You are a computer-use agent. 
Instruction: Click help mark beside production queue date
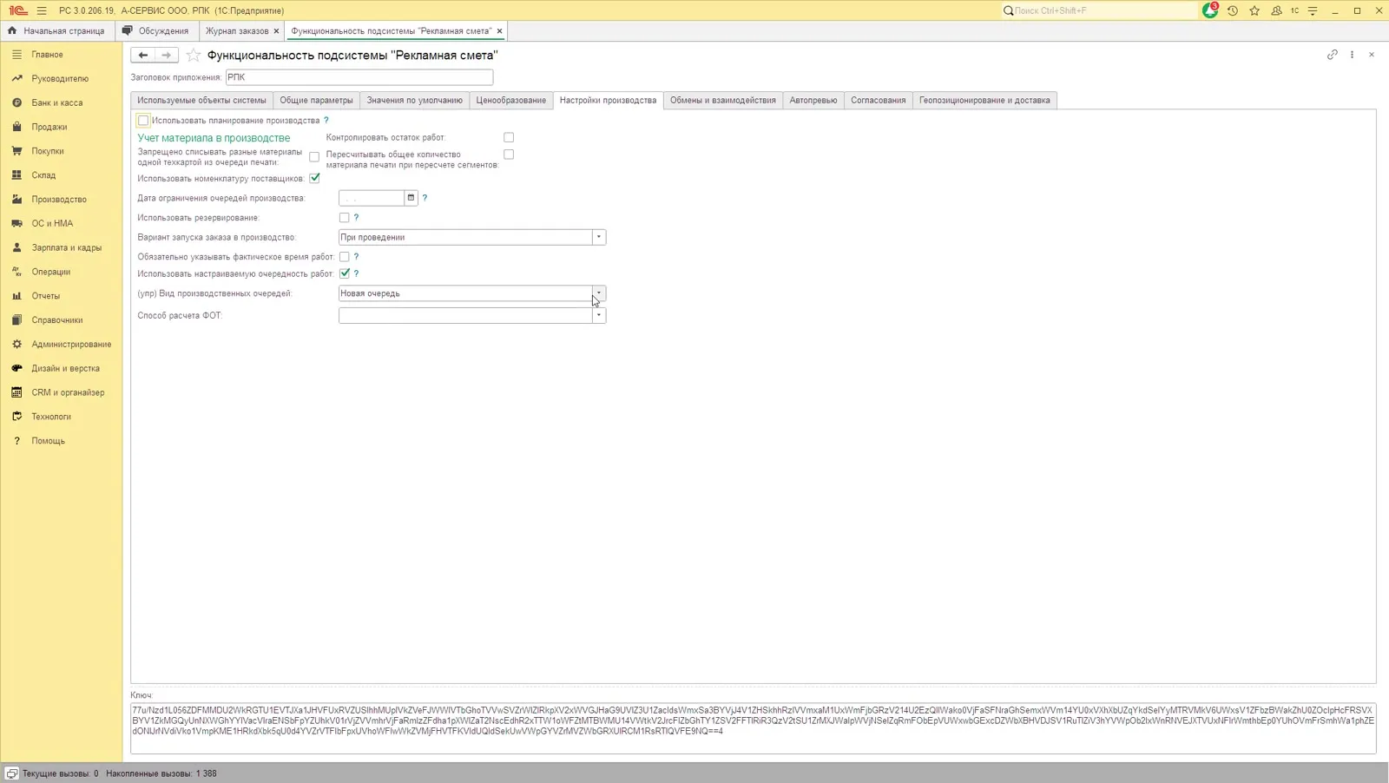425,198
